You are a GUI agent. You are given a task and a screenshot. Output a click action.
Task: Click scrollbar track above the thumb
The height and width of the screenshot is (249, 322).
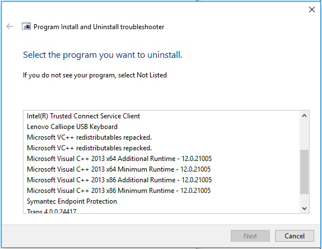(x=304, y=135)
